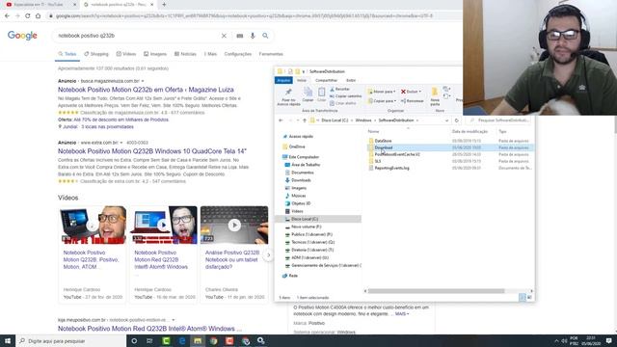
Task: Click the voice search microphone icon
Action: click(x=253, y=36)
